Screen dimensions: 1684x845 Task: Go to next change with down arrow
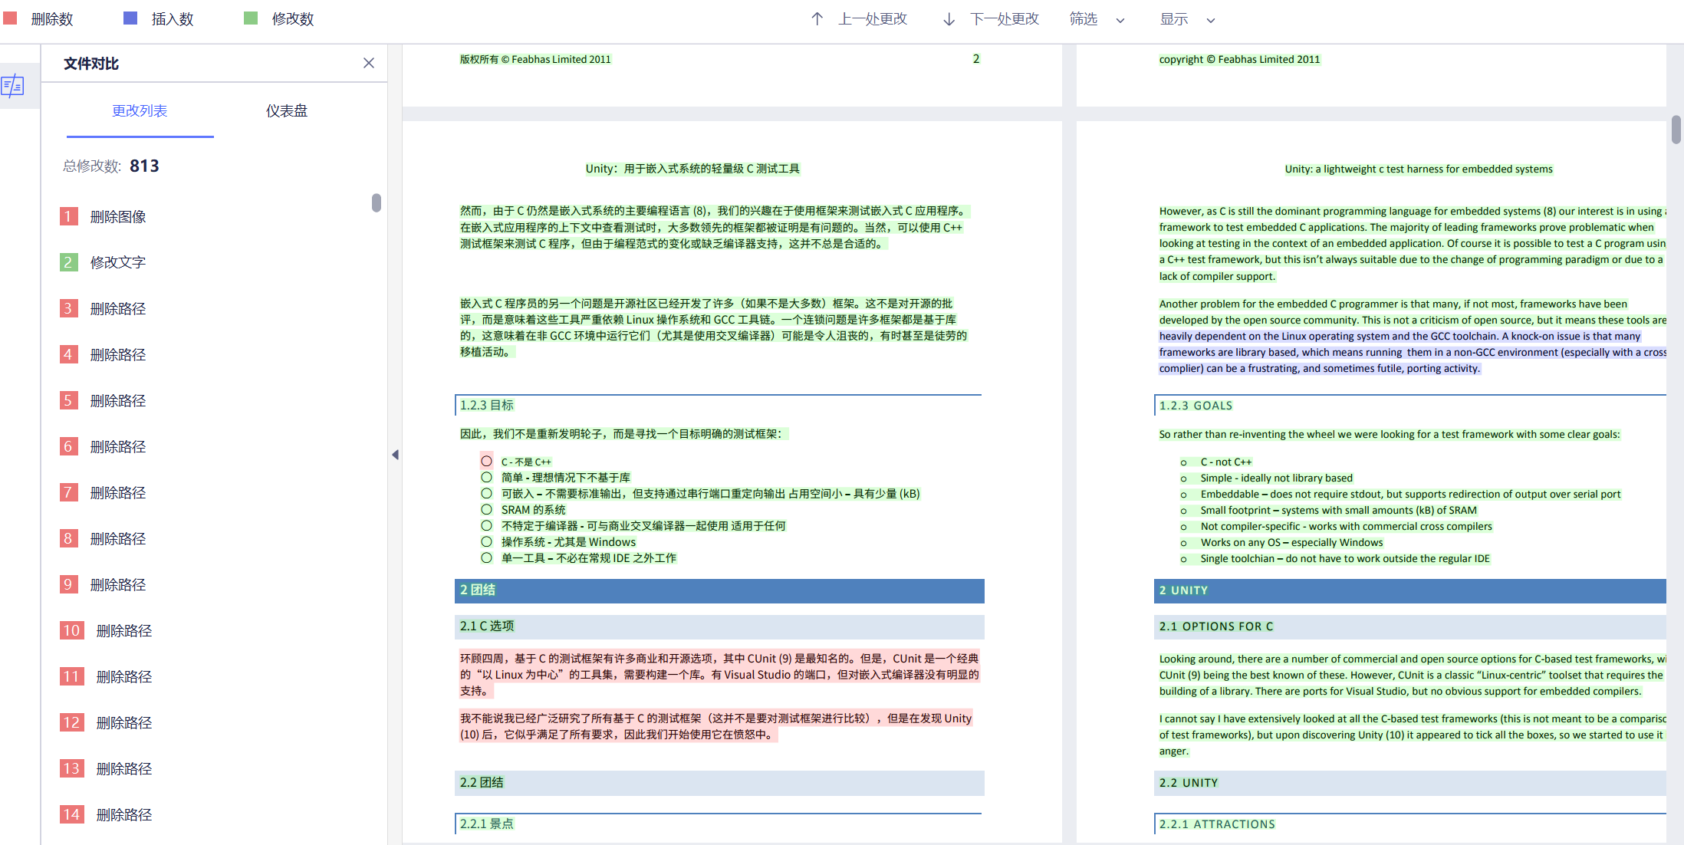pos(949,19)
